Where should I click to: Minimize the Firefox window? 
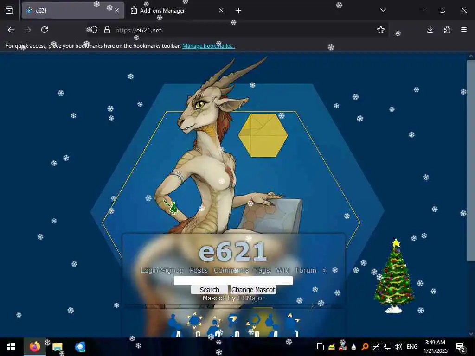point(421,10)
